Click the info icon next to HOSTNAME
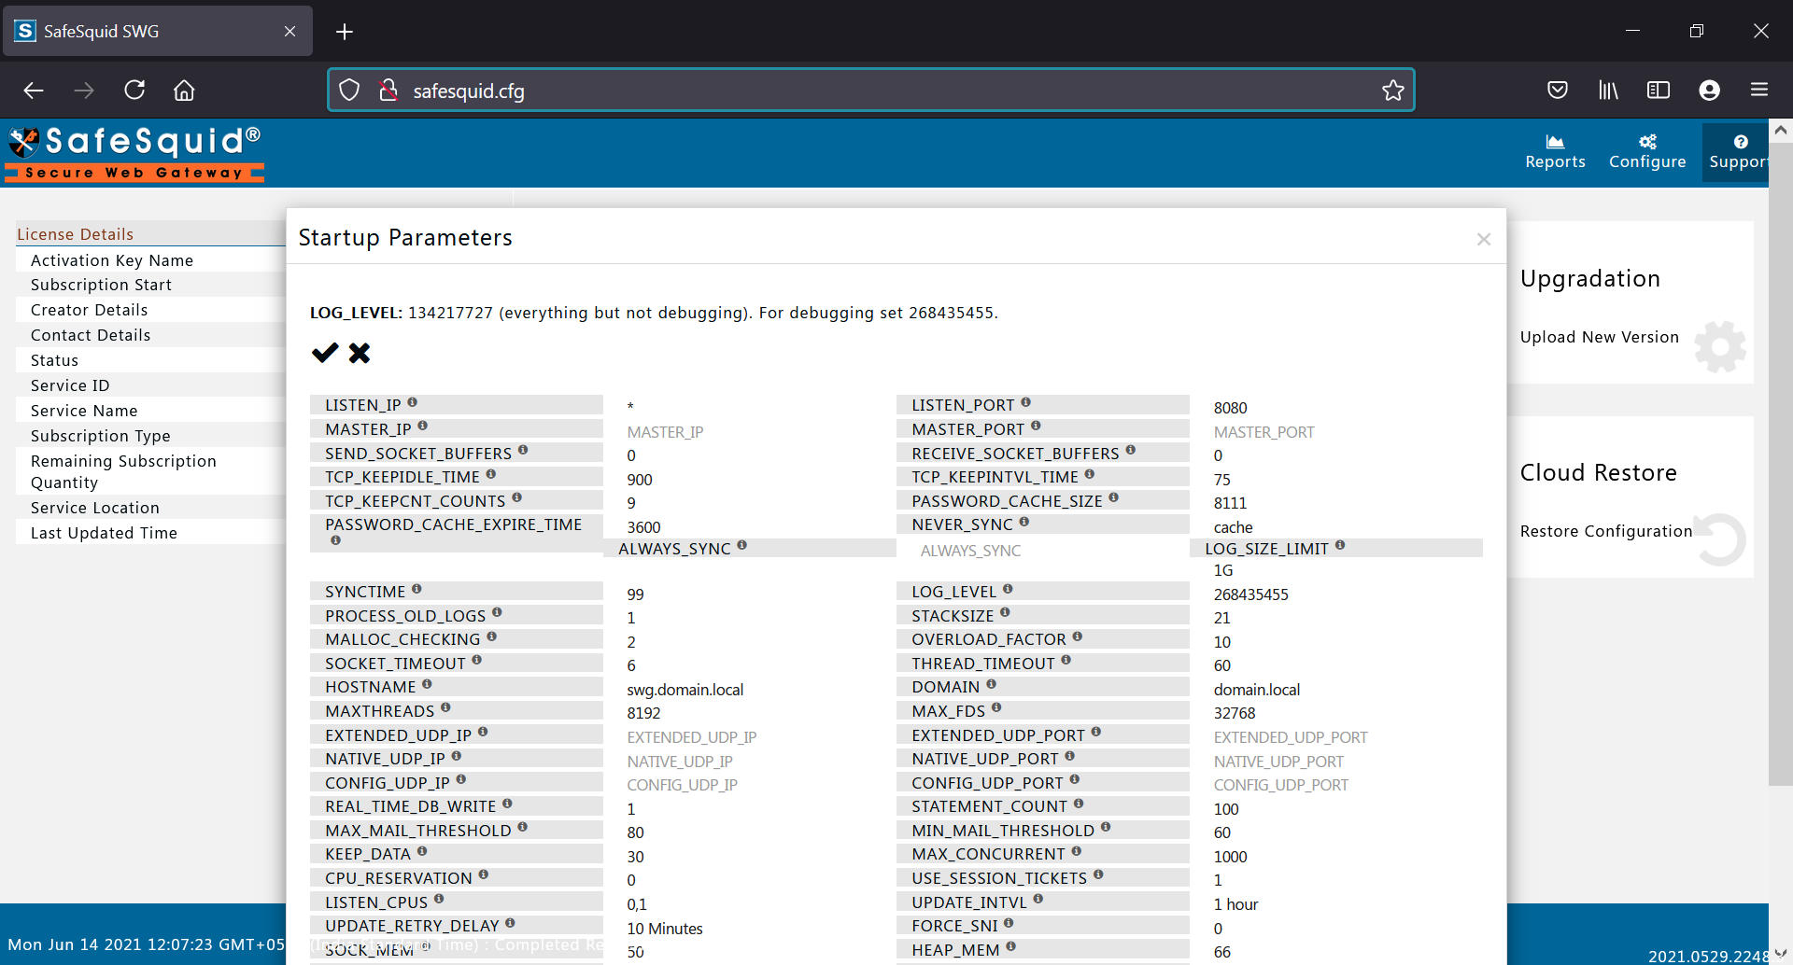The width and height of the screenshot is (1793, 965). click(x=427, y=684)
